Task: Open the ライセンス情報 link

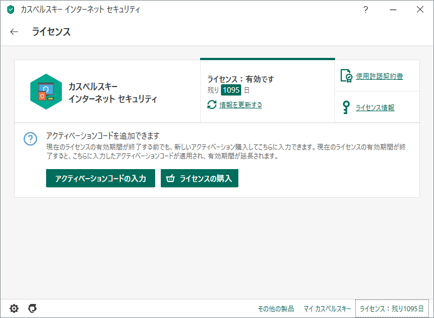Action: (x=375, y=108)
